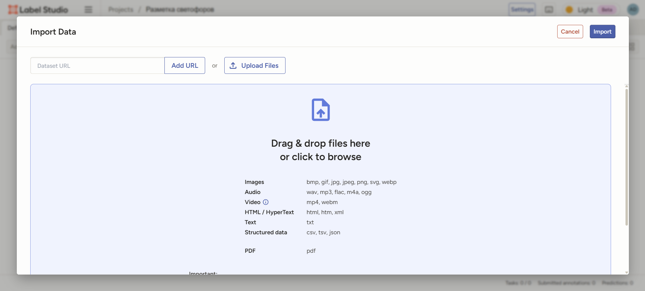Screen dimensions: 645x291
Task: Click the Cancel button in Import Data
Action: tap(570, 32)
